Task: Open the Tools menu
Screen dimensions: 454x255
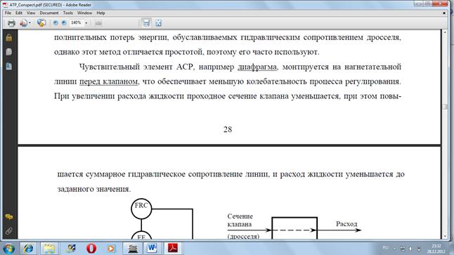Action: pyautogui.click(x=67, y=13)
